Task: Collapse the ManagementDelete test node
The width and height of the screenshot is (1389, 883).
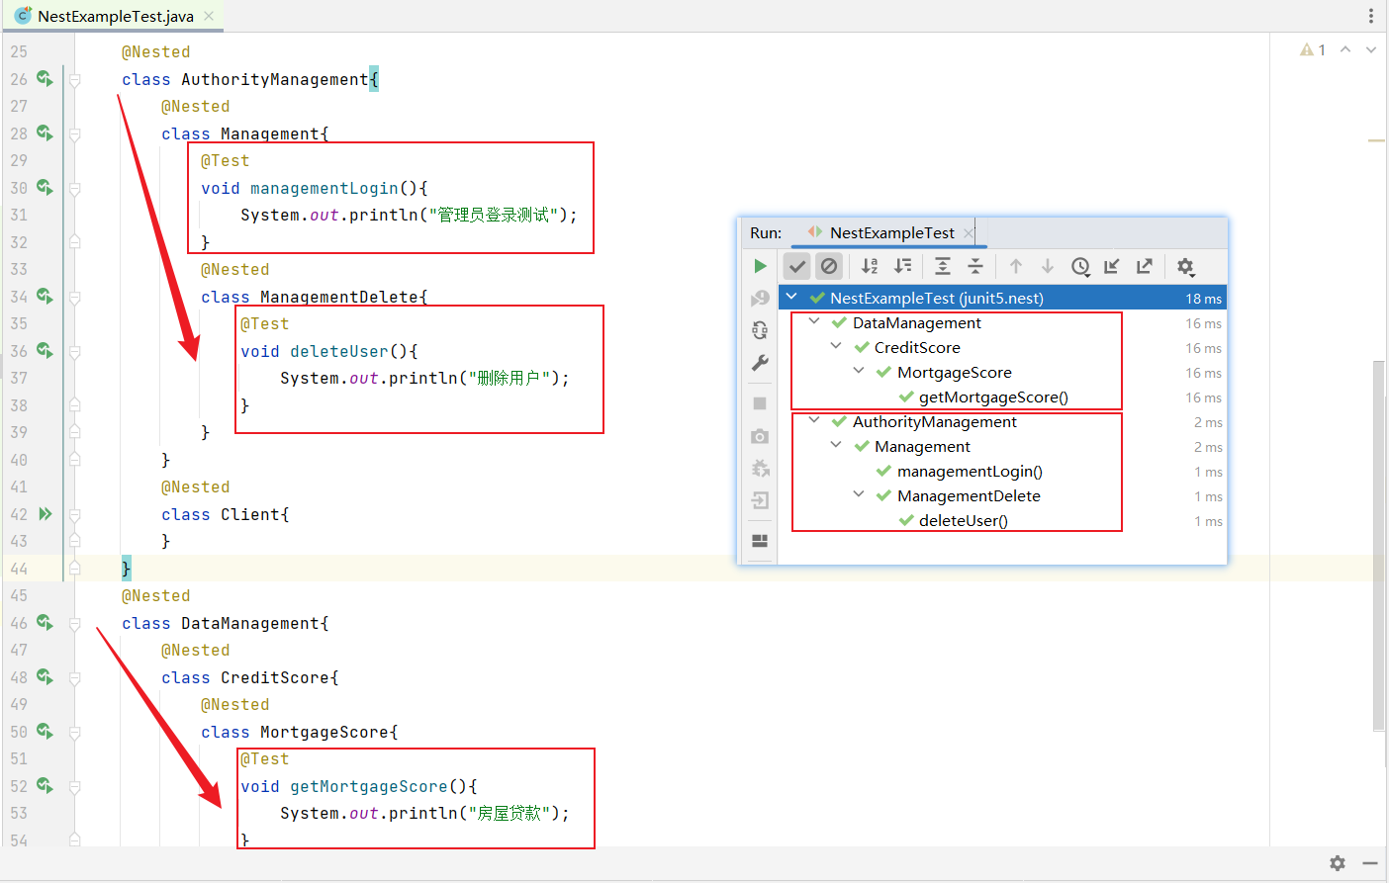Action: pos(859,494)
